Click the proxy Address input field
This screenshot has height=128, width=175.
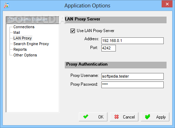(132, 41)
